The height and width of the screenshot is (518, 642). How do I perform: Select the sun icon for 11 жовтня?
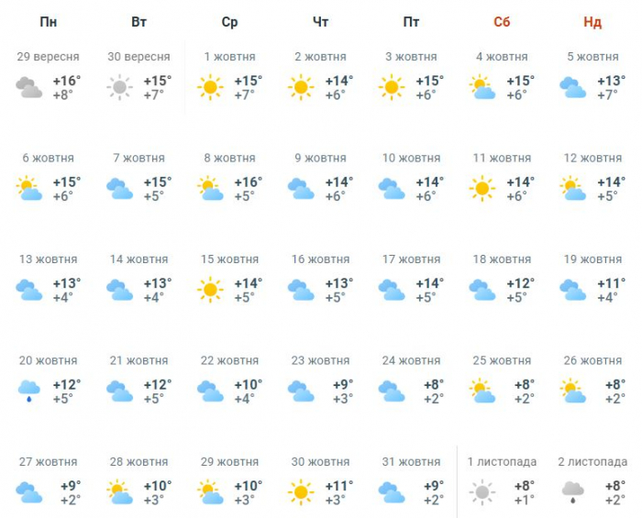tap(481, 189)
